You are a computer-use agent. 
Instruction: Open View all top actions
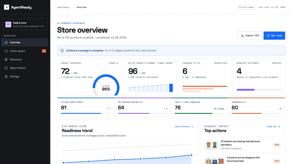pos(273,126)
